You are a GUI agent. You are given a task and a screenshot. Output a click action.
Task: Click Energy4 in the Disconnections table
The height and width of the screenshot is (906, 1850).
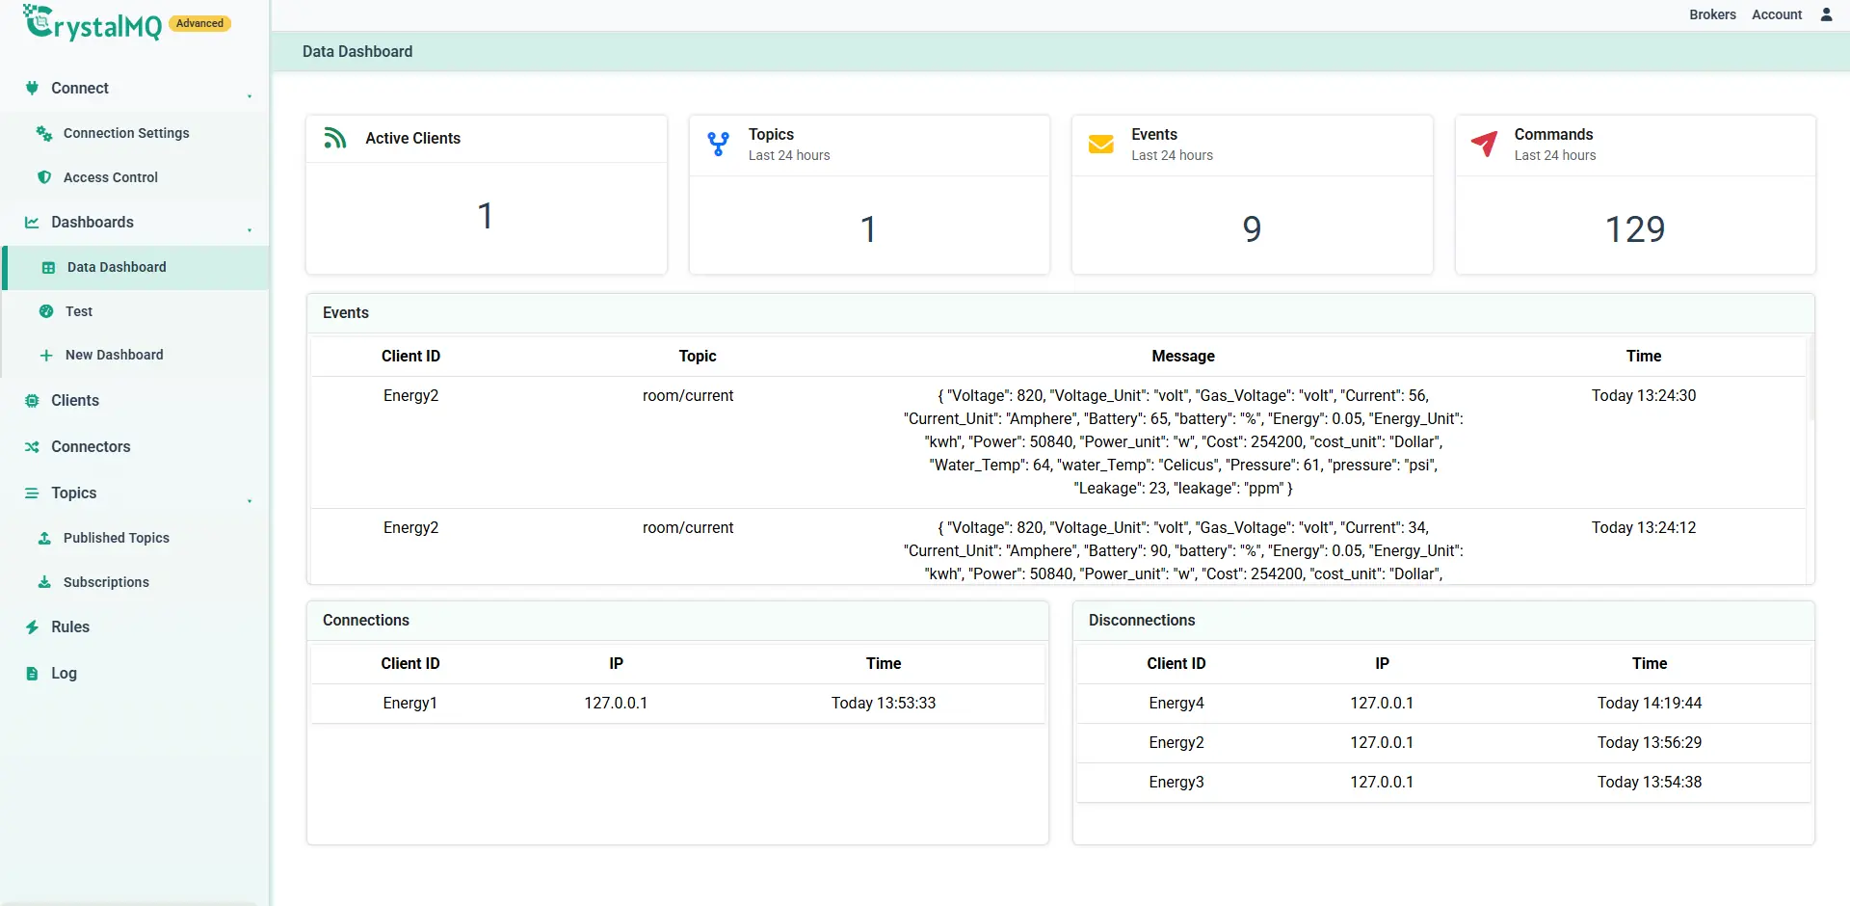click(1176, 703)
